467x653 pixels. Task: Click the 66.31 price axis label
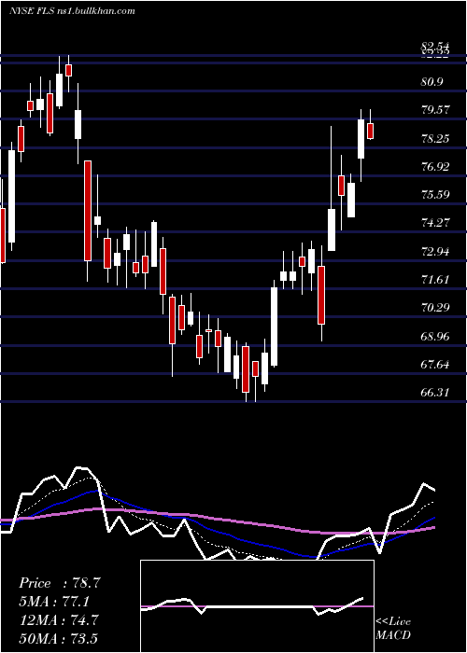(x=435, y=393)
